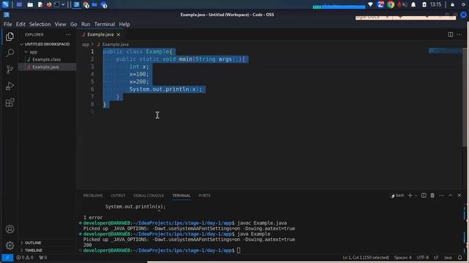Kill terminal with trash icon
The image size is (469, 263).
click(432, 196)
